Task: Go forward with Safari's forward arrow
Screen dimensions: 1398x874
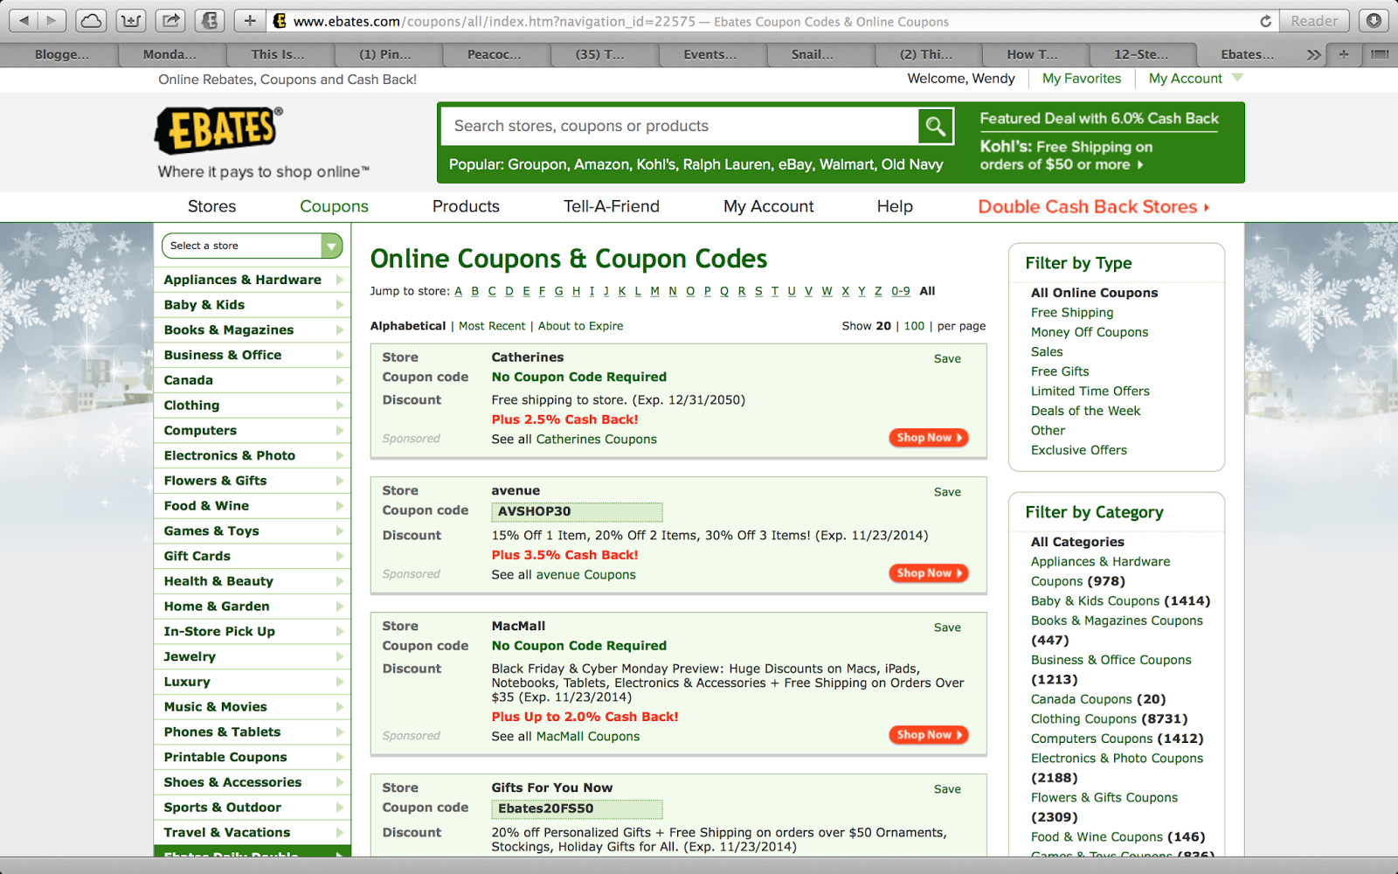Action: click(52, 20)
